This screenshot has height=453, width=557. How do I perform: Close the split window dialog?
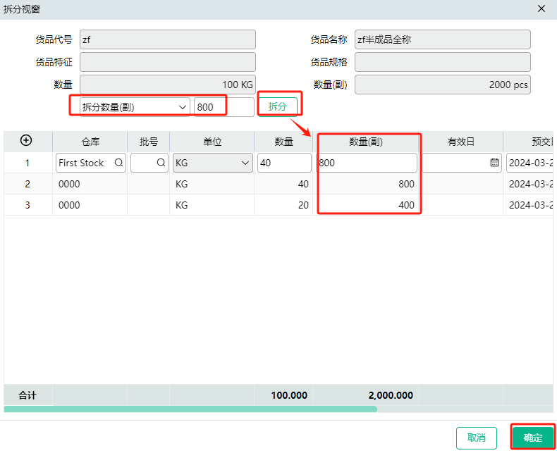tap(541, 8)
